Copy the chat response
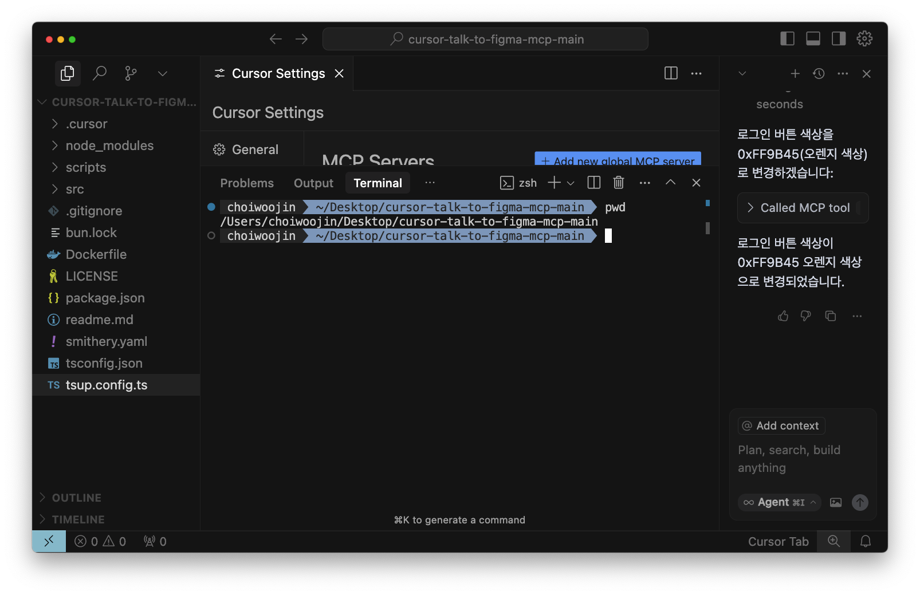Image resolution: width=920 pixels, height=595 pixels. click(831, 316)
